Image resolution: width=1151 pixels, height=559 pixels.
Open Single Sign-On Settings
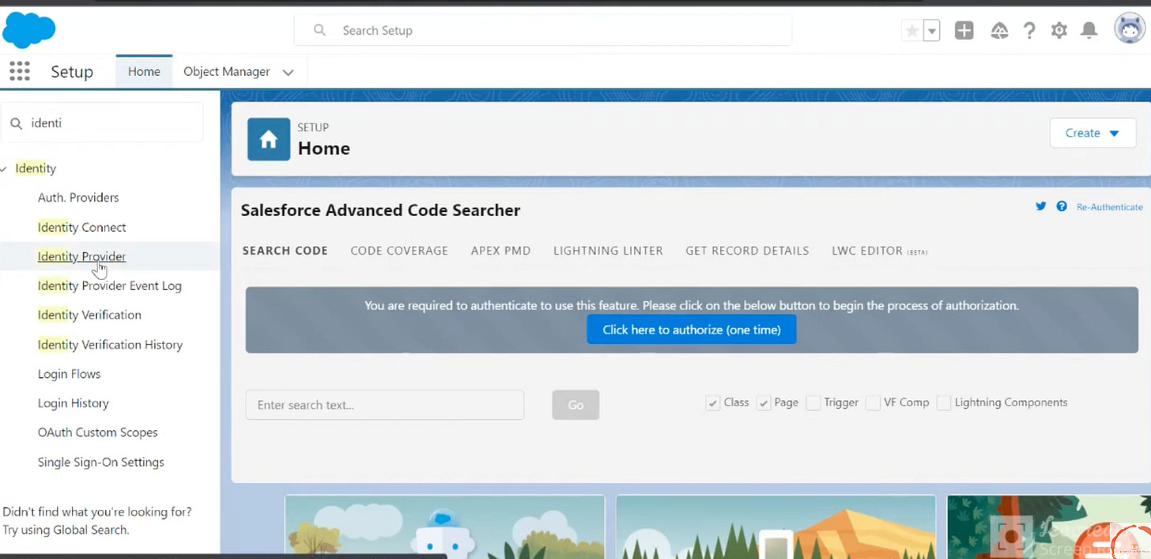(101, 462)
